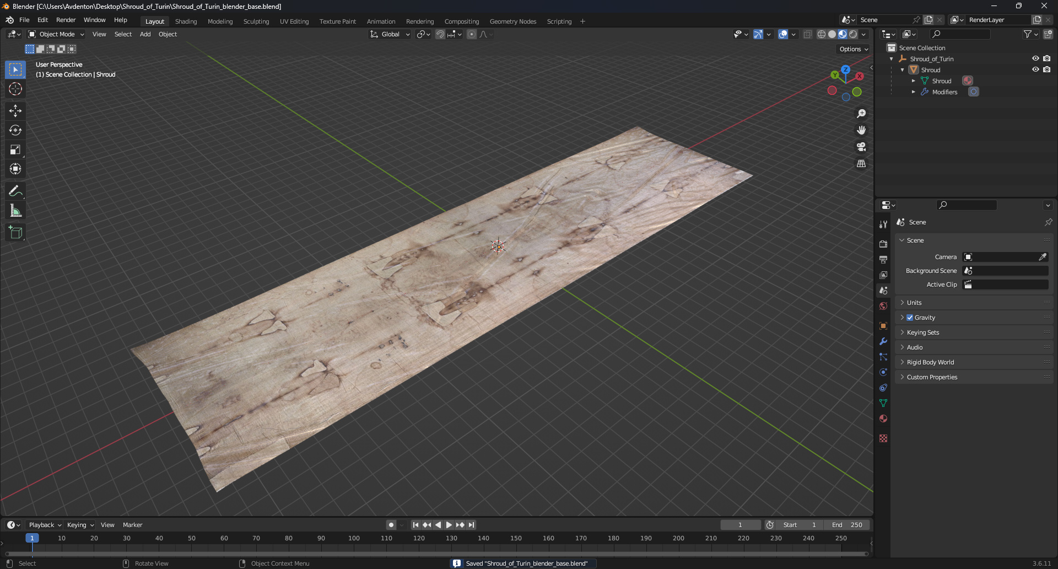The image size is (1058, 569).
Task: Click the camera eyedropper icon
Action: (x=1043, y=257)
